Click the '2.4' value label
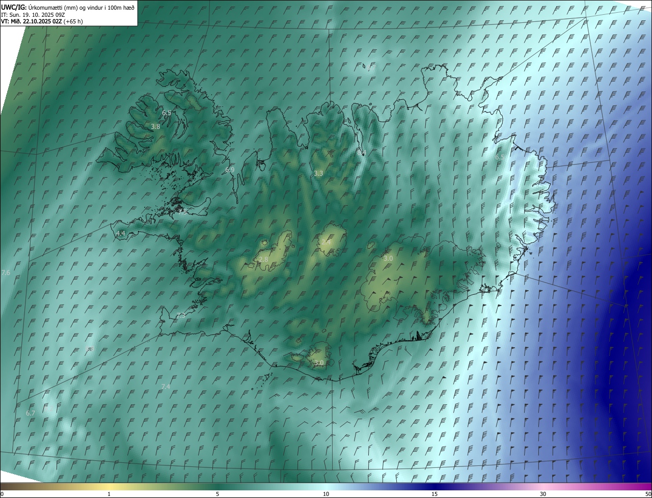This screenshot has width=652, height=498. [x=326, y=242]
